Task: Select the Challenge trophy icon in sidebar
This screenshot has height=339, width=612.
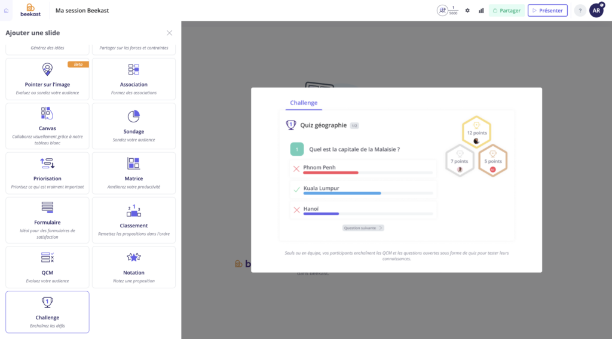Action: [x=47, y=303]
